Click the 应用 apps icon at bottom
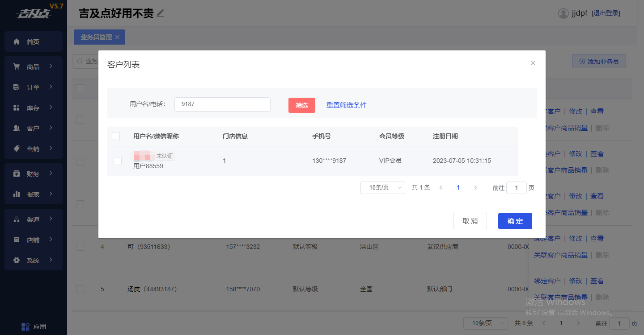The height and width of the screenshot is (335, 644). click(26, 327)
